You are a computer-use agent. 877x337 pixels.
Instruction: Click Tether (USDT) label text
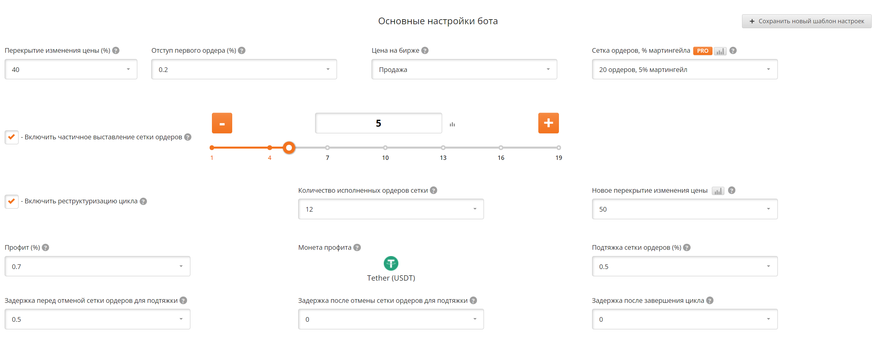coord(391,278)
